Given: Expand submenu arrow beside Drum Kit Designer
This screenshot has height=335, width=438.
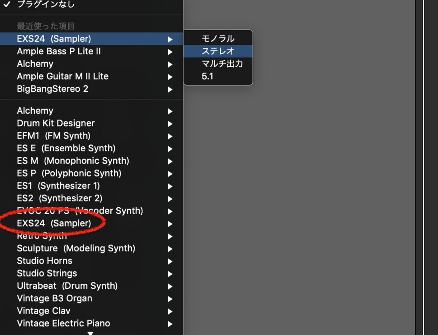Looking at the screenshot, I should pos(170,124).
